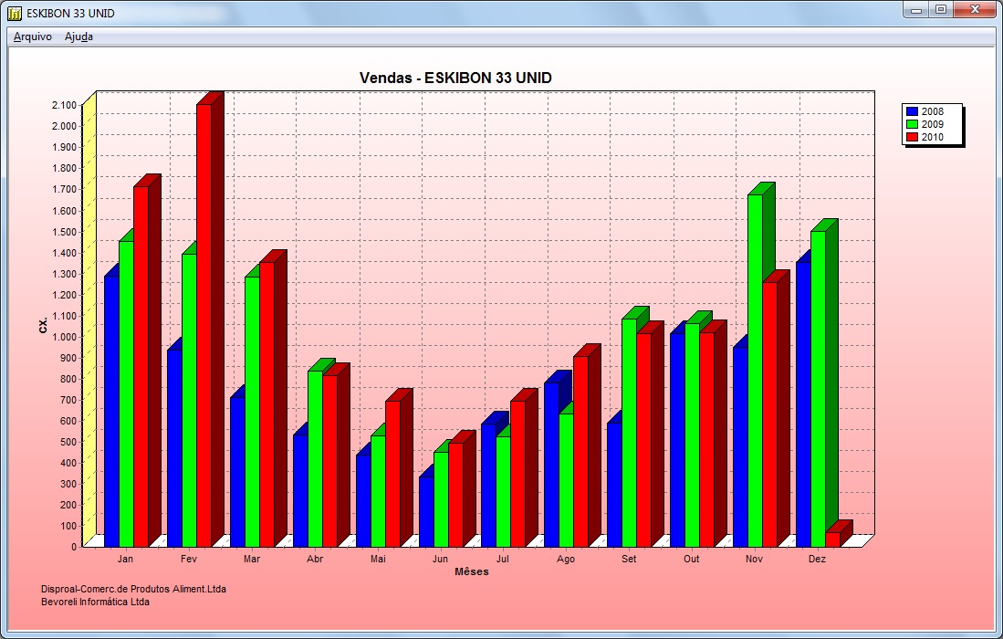This screenshot has width=1003, height=639.
Task: Click the 0 y-axis value
Action: pyautogui.click(x=74, y=547)
